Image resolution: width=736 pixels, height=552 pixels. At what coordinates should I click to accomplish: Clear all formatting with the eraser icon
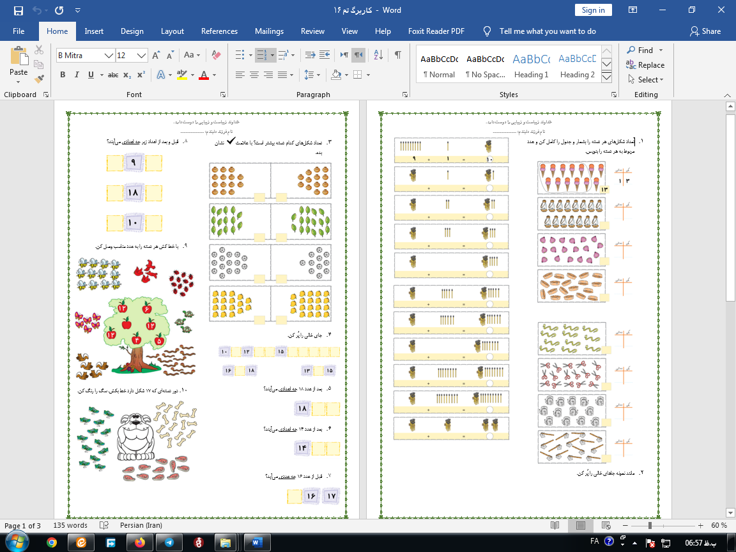[215, 55]
